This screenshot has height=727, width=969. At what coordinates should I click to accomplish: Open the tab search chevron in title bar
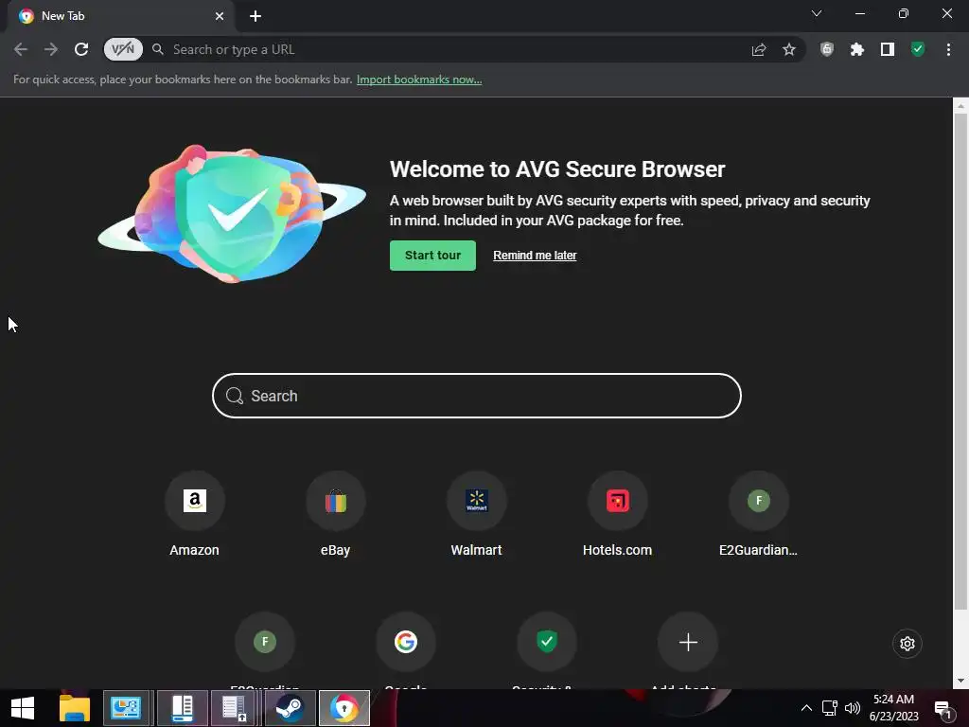pyautogui.click(x=817, y=13)
